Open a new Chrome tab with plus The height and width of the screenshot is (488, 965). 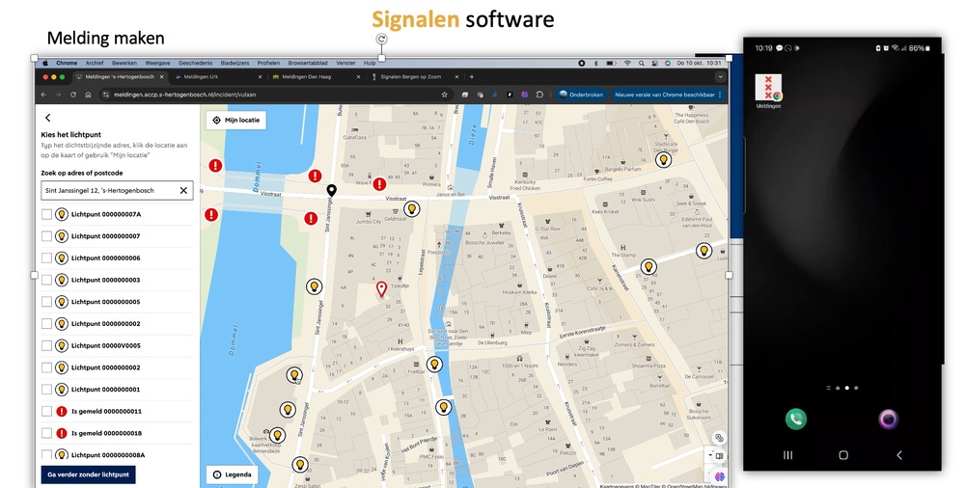(472, 77)
